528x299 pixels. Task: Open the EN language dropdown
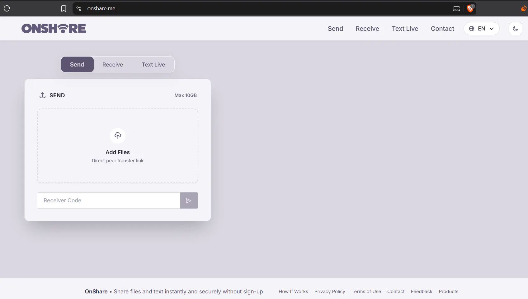click(x=481, y=29)
